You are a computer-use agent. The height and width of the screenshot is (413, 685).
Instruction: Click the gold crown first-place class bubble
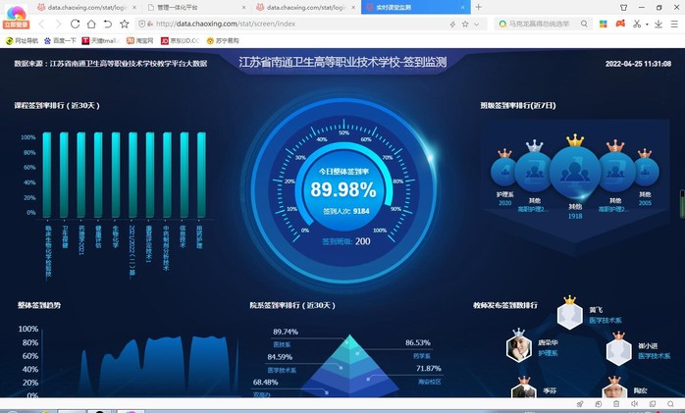pos(575,171)
